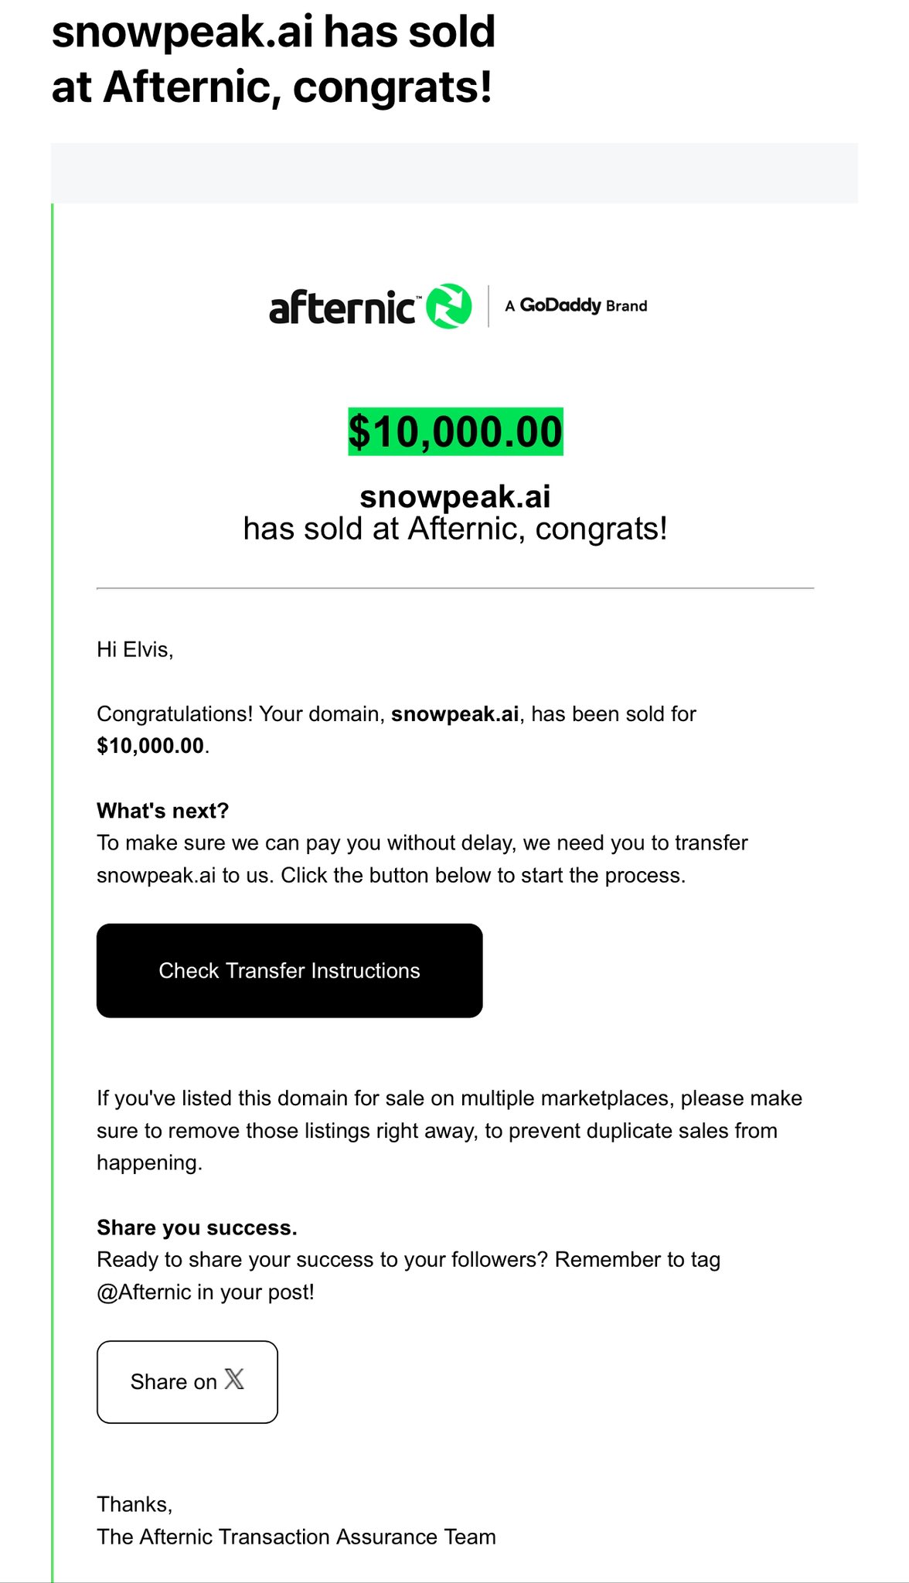Open Check Transfer Instructions button
The height and width of the screenshot is (1583, 909).
coord(290,971)
